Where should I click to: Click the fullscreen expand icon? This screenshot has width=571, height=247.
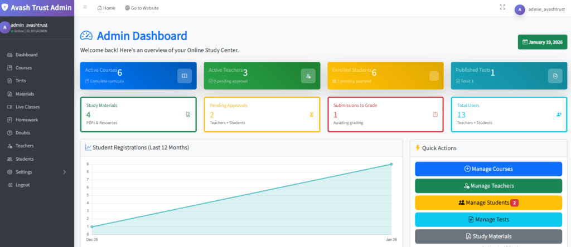502,8
